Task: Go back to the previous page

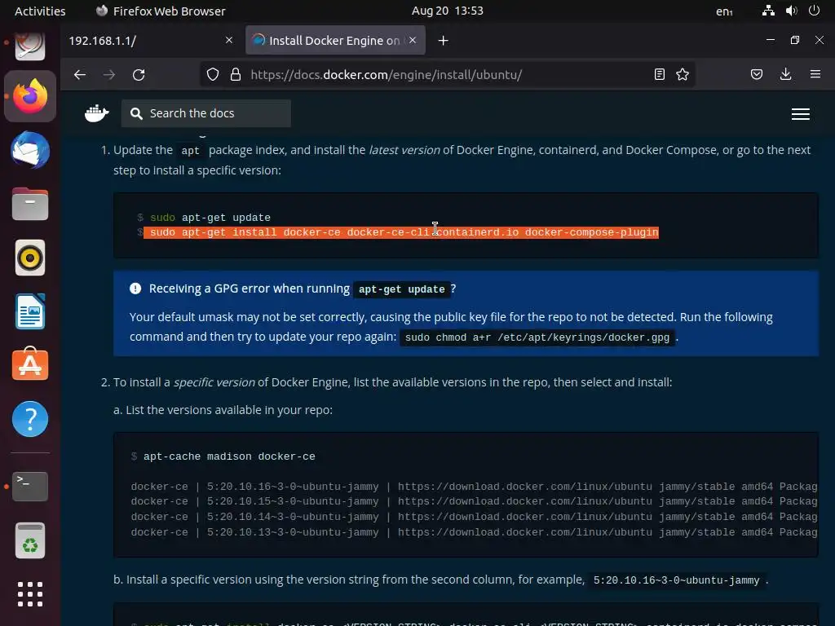Action: click(80, 74)
